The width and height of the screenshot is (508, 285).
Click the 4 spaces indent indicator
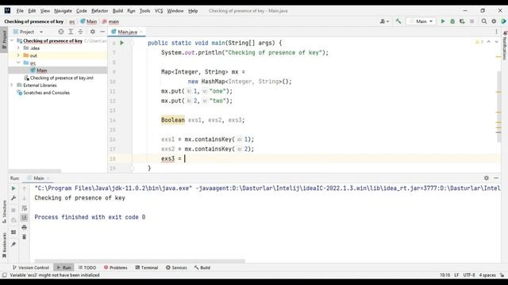487,275
